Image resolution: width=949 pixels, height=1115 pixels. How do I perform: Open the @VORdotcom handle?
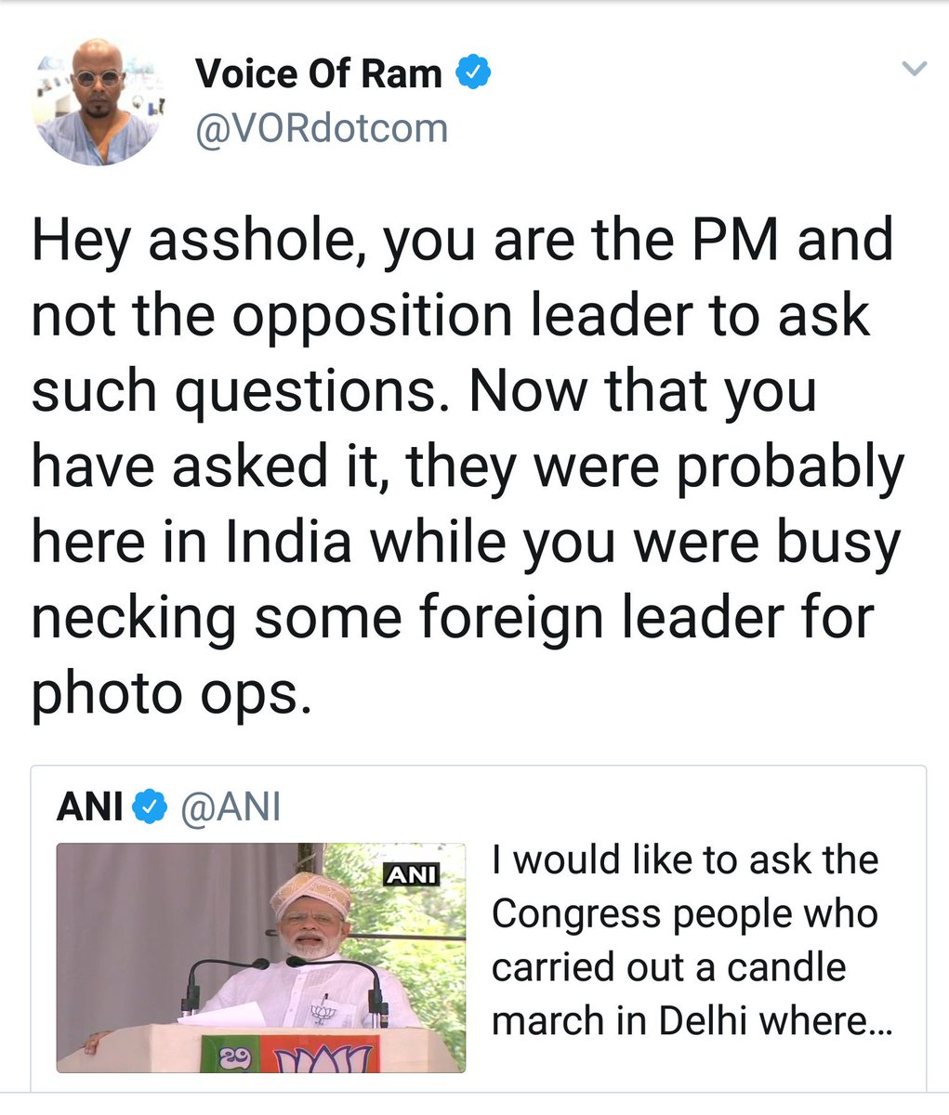pos(322,128)
